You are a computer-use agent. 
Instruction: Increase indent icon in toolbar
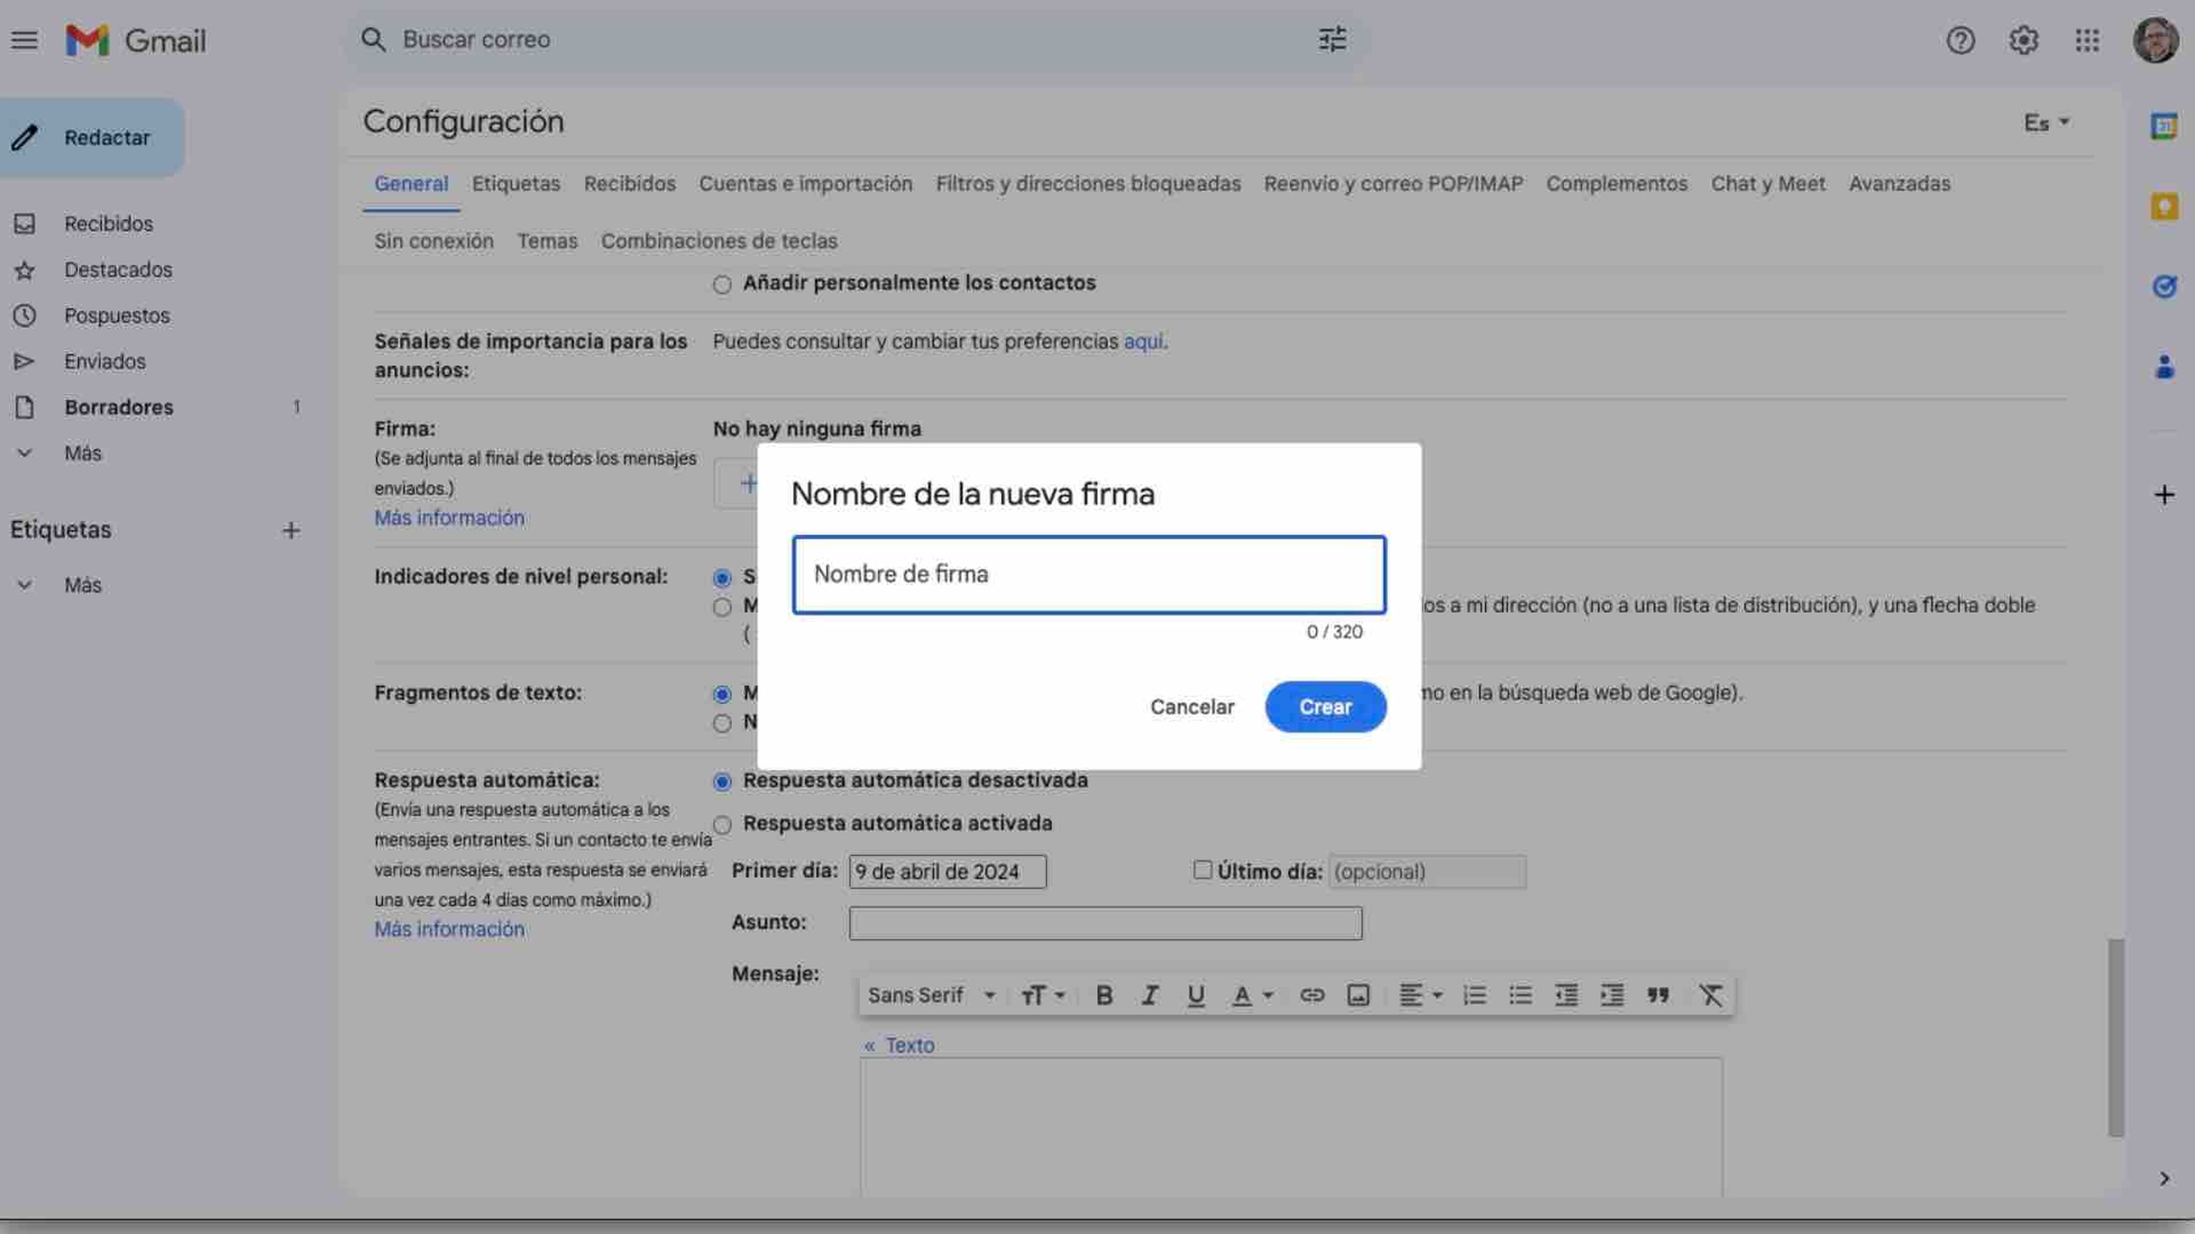pos(1612,995)
